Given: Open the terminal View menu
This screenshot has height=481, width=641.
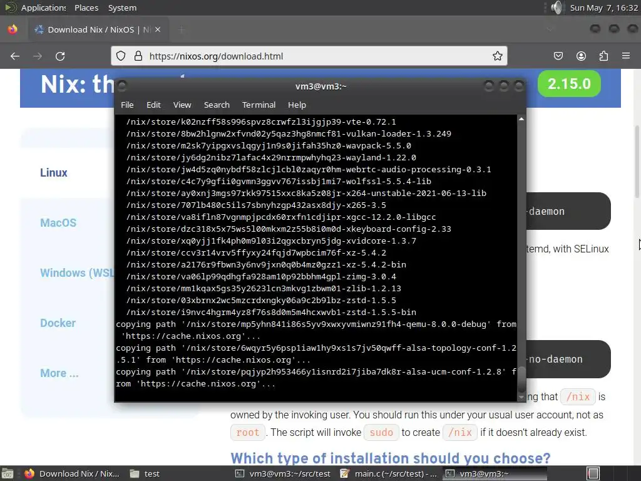Looking at the screenshot, I should (182, 105).
